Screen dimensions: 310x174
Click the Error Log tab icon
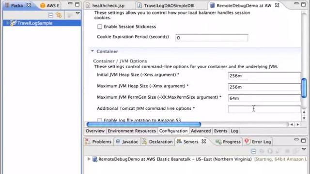pyautogui.click(x=247, y=141)
